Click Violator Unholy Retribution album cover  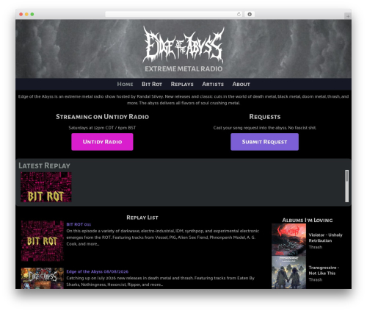[x=288, y=240]
